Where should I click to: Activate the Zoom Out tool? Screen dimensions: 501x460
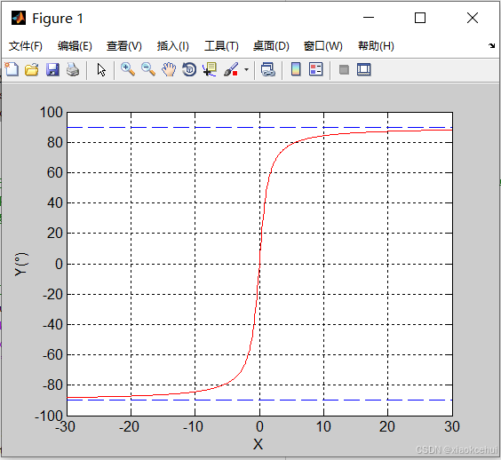tap(148, 69)
